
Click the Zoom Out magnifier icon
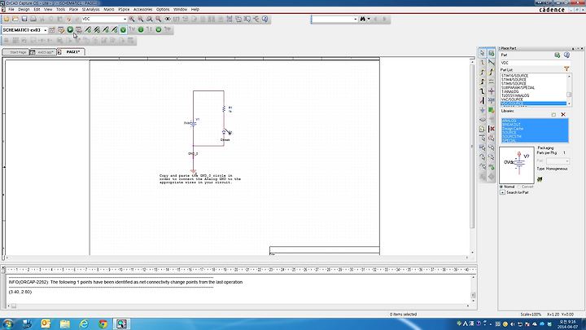pos(141,19)
